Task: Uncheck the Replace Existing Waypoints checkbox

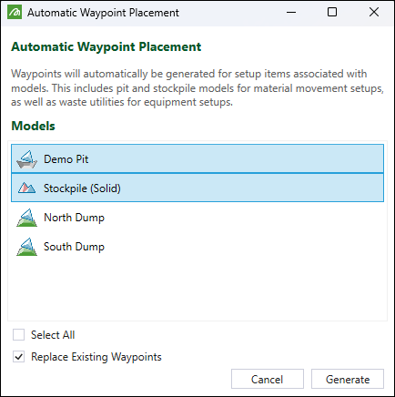Action: point(18,357)
